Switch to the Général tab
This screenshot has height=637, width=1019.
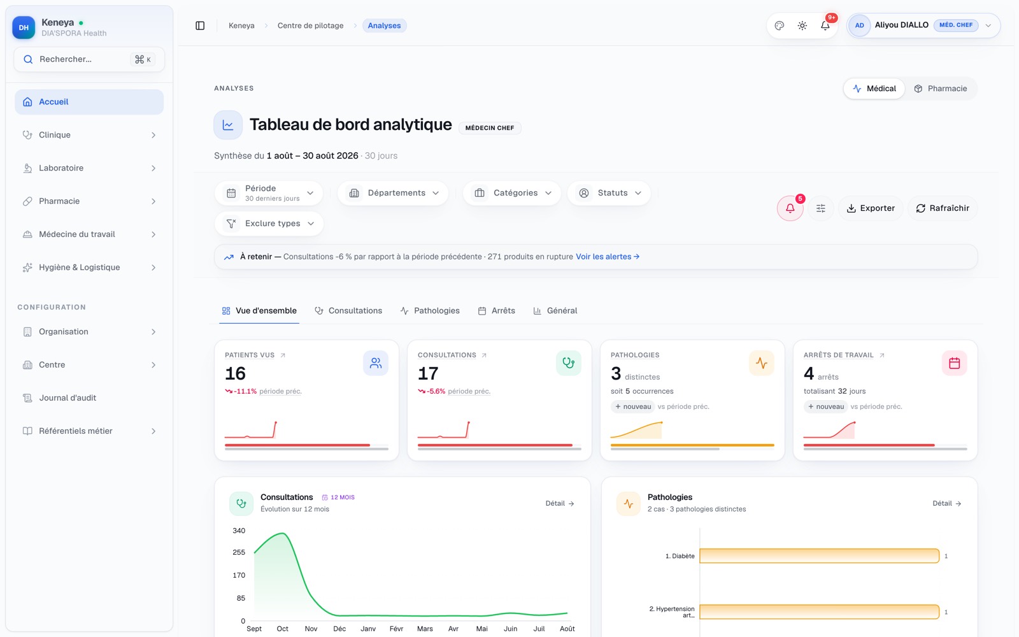[x=555, y=311]
